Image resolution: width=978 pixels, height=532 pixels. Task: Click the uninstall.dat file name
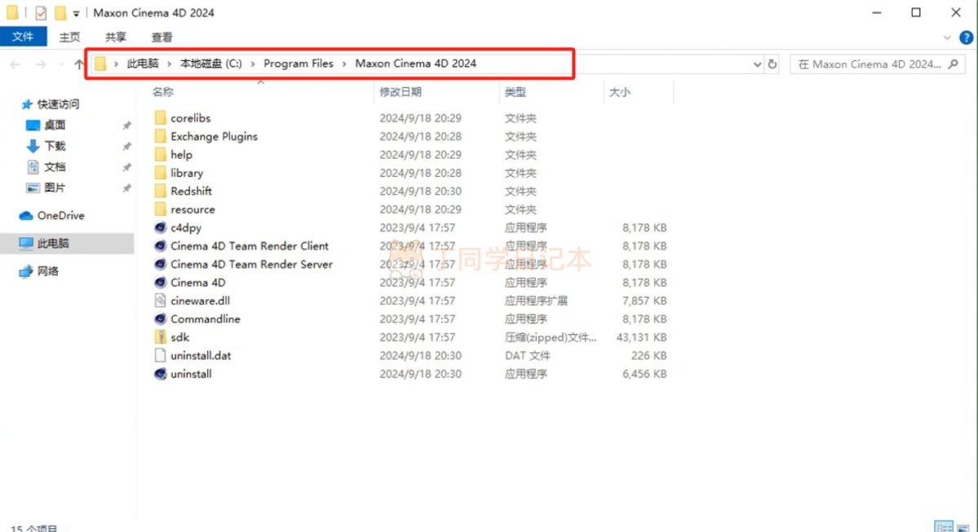click(x=201, y=355)
